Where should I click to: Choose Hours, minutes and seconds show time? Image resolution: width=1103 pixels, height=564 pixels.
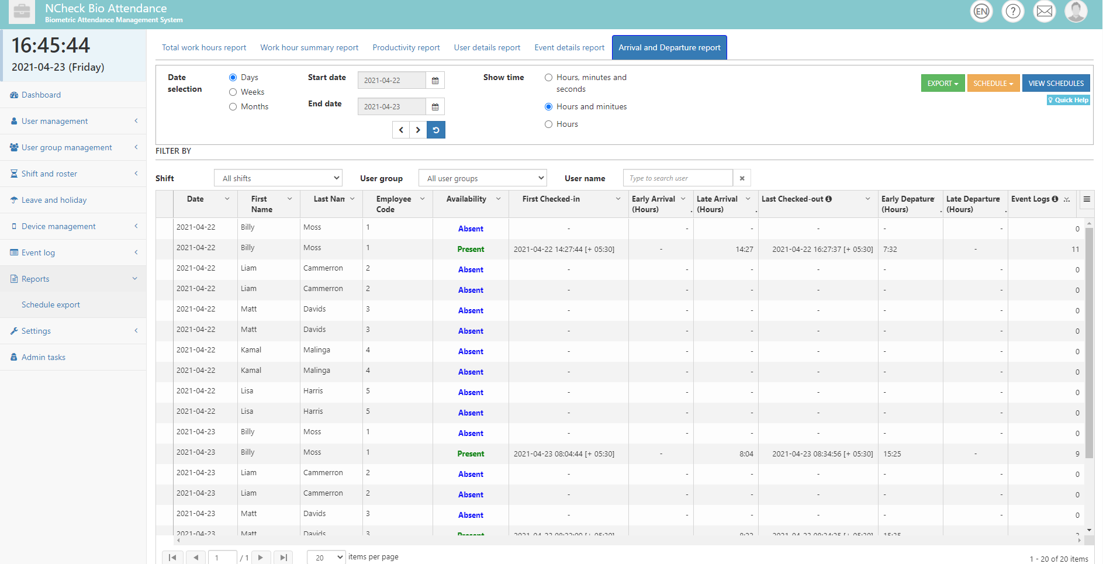tap(548, 78)
